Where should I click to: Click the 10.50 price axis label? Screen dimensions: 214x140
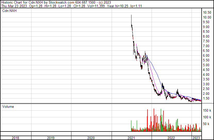point(207,13)
